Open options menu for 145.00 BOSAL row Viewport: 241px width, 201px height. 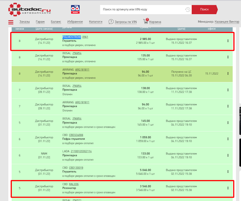pos(228,123)
